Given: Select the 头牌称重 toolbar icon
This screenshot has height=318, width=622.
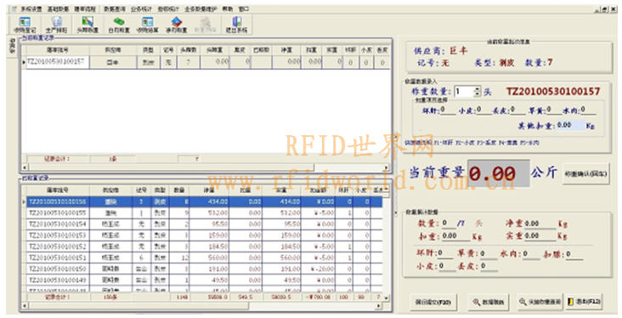Looking at the screenshot, I should click(88, 25).
